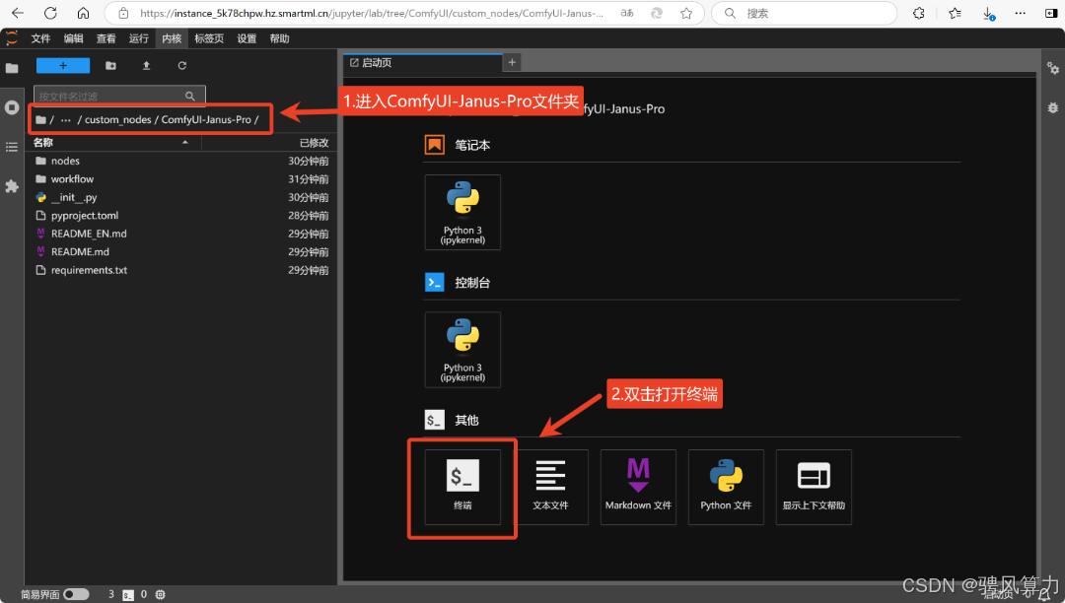The width and height of the screenshot is (1065, 603).
Task: Open browser favorites list
Action: click(x=955, y=13)
